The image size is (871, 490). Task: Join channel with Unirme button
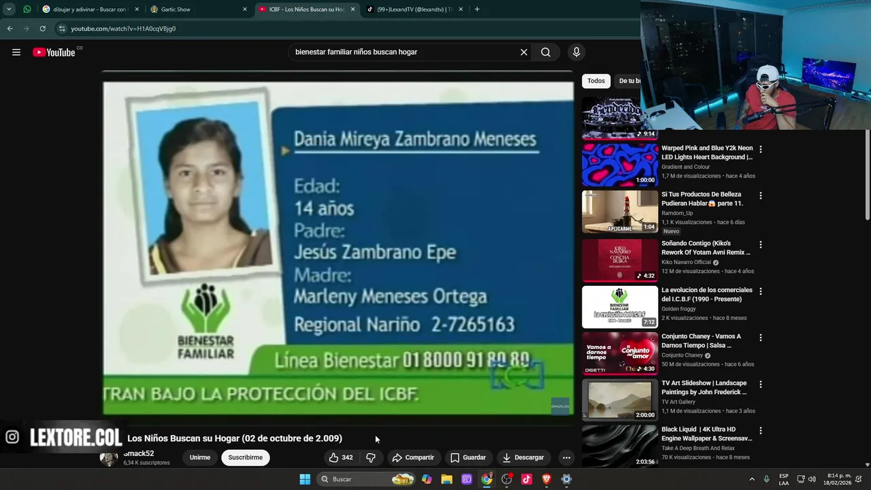click(x=200, y=457)
